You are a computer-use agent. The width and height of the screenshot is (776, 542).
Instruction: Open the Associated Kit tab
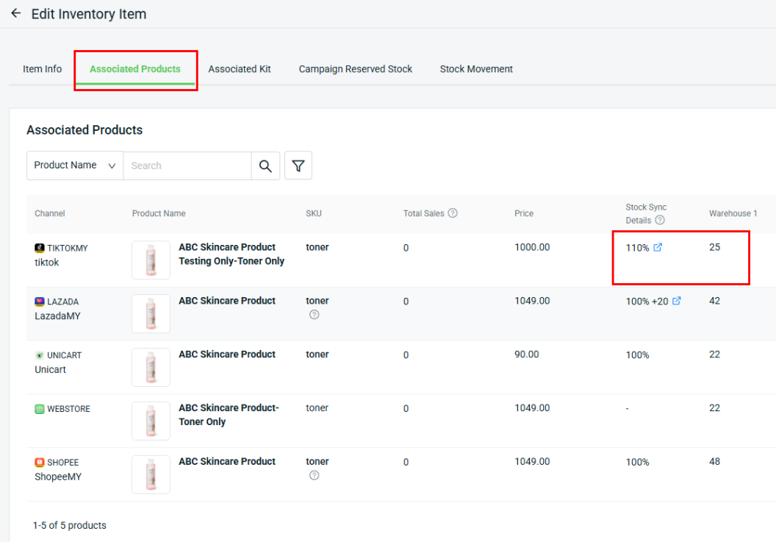240,69
